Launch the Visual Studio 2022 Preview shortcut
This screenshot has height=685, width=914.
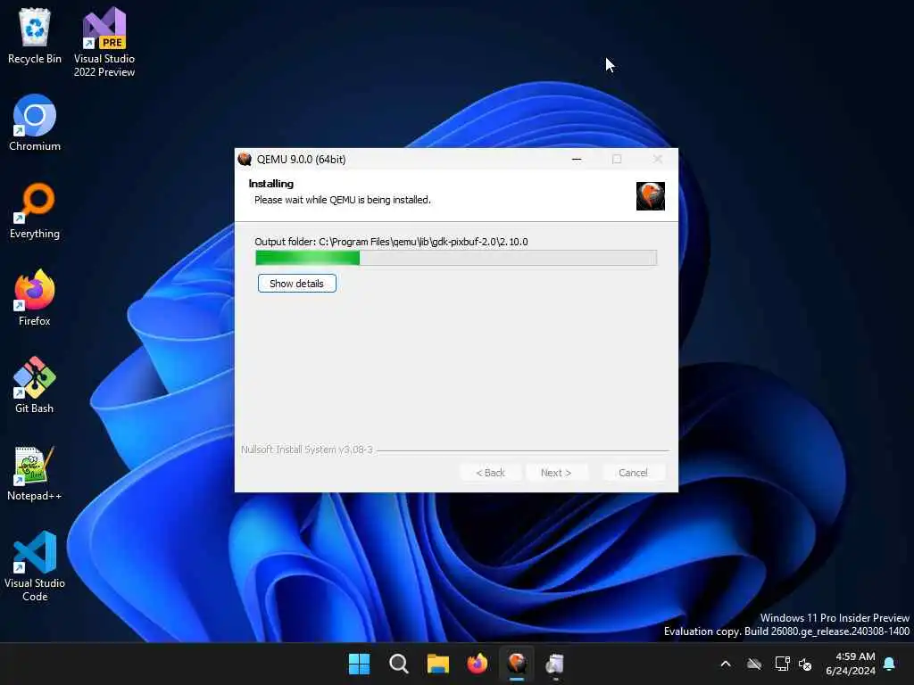104,42
